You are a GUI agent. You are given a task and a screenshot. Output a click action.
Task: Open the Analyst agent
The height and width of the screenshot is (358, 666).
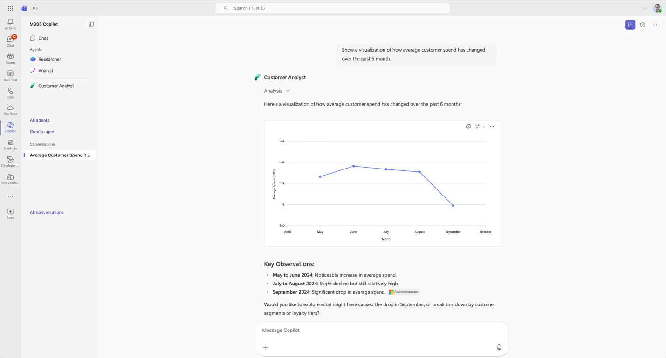coord(46,71)
